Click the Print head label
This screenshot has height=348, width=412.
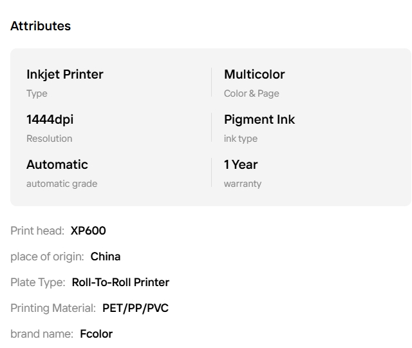pos(37,231)
